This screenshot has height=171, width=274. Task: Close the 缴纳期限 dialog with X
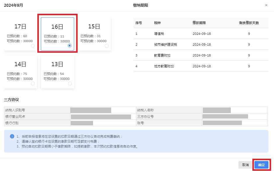(x=266, y=5)
